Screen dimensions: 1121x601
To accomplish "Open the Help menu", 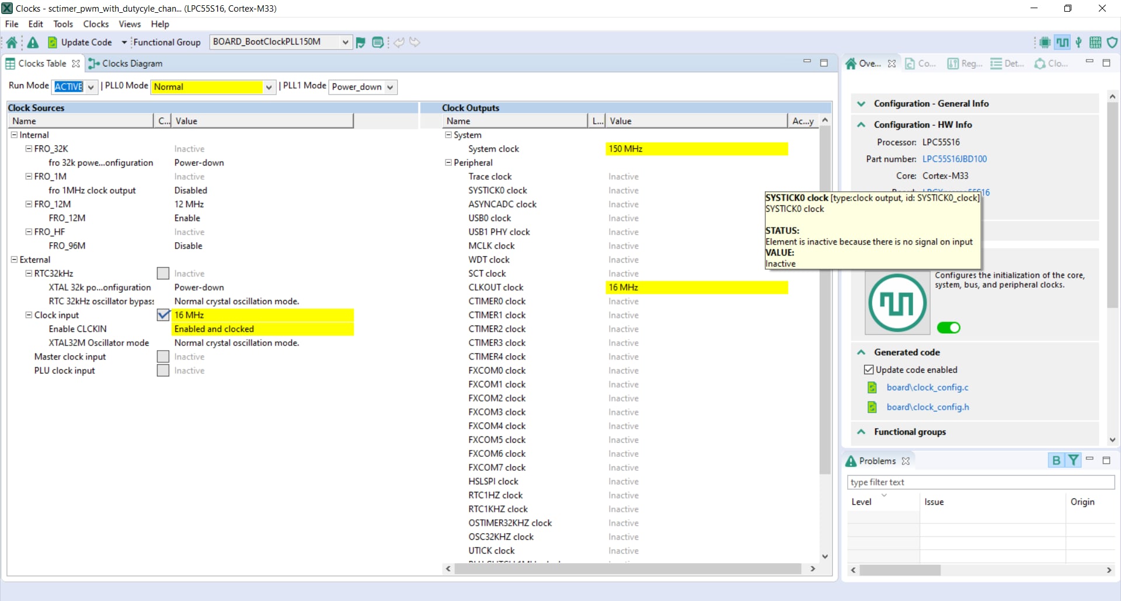I will (x=160, y=24).
